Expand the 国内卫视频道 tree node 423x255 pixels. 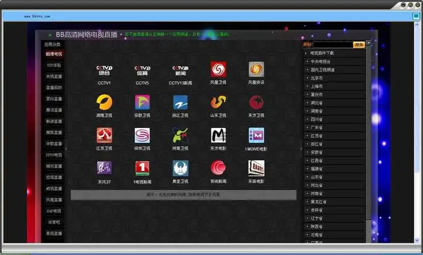307,70
